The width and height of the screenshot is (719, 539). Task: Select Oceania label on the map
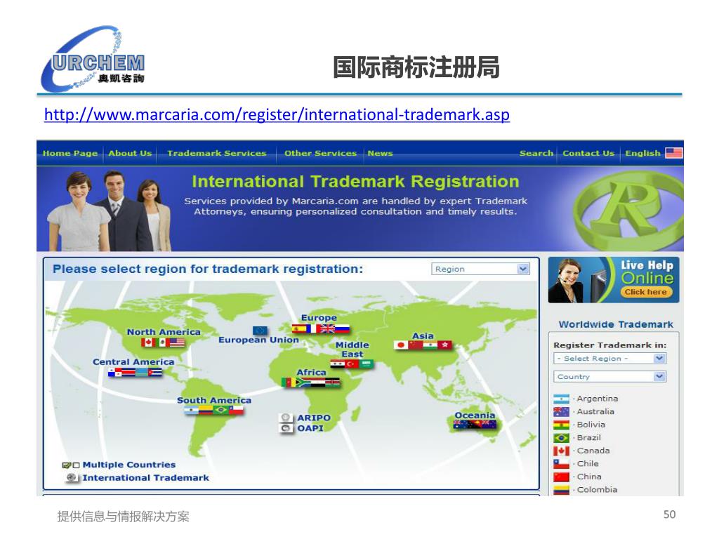click(475, 415)
